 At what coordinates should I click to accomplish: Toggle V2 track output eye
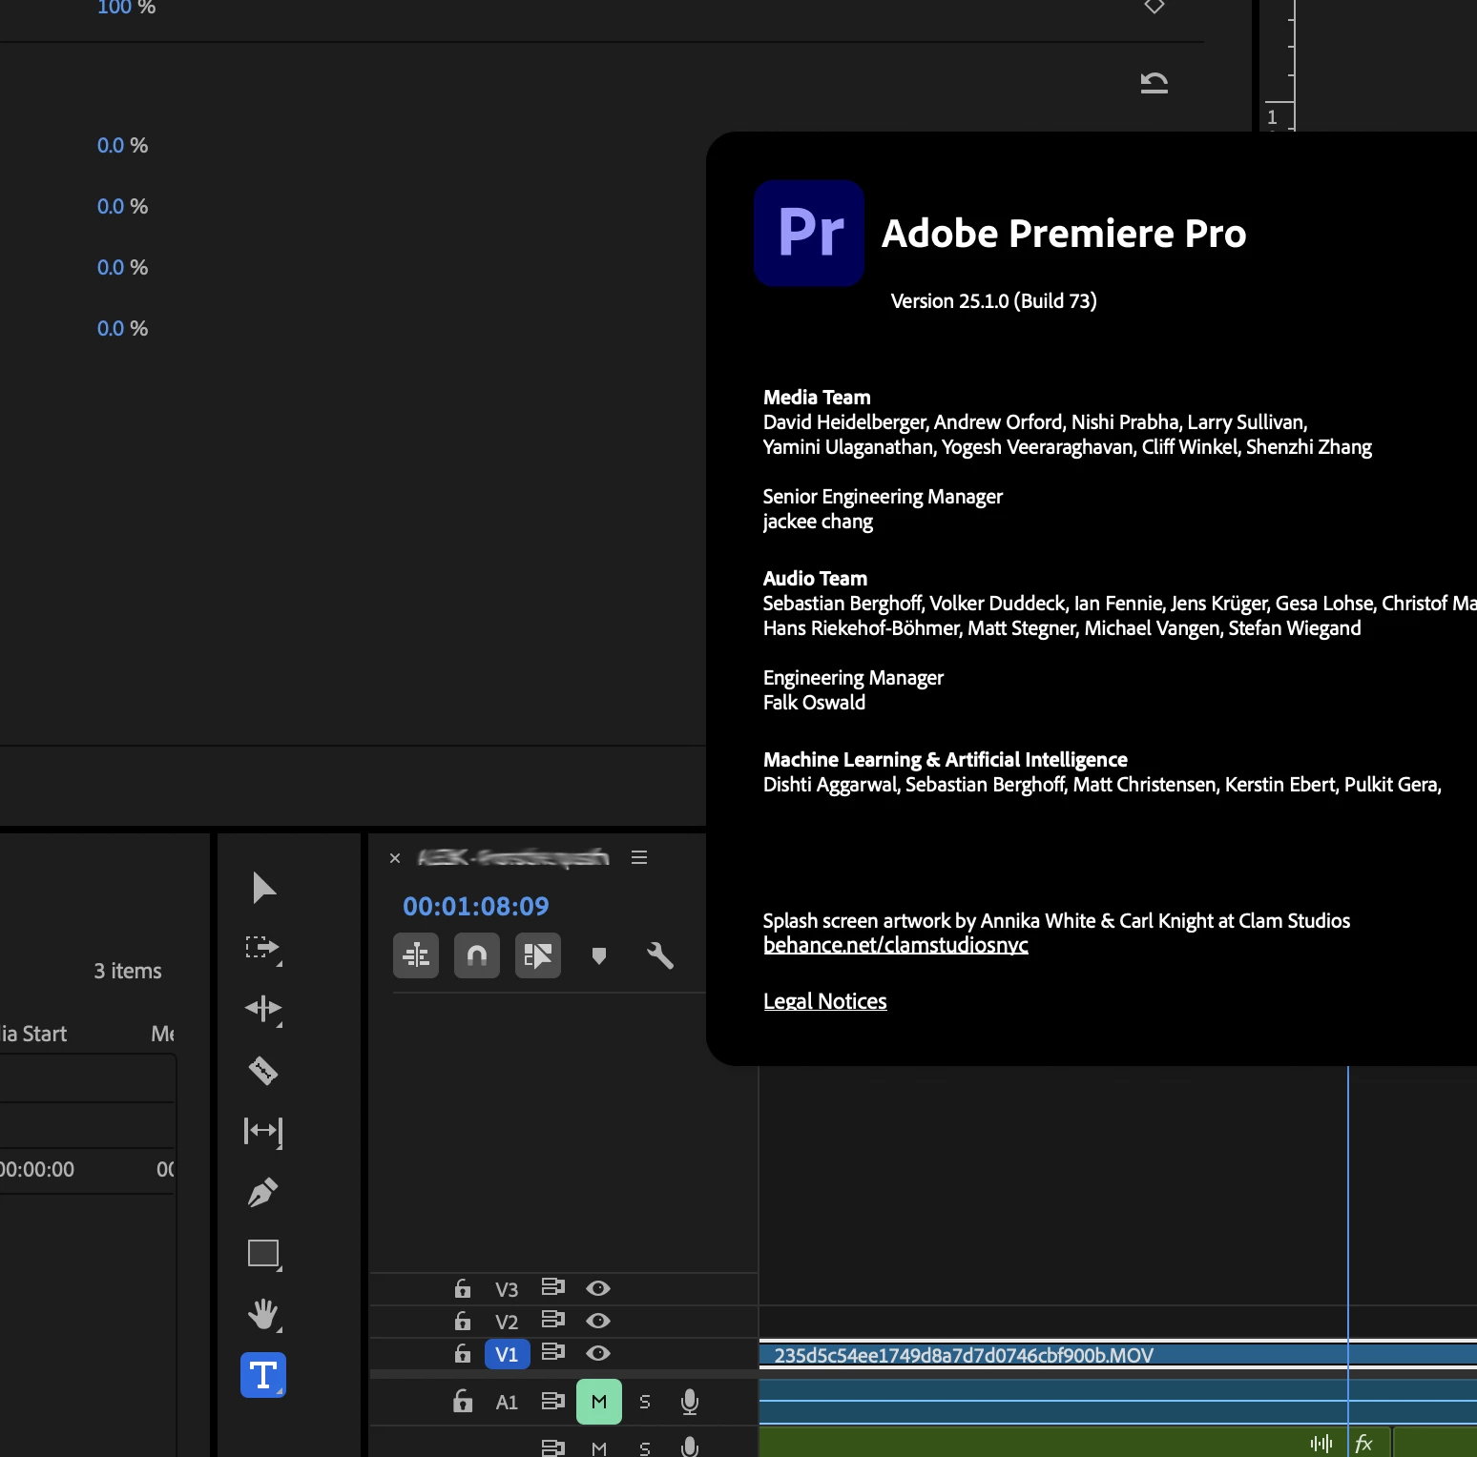(598, 1321)
